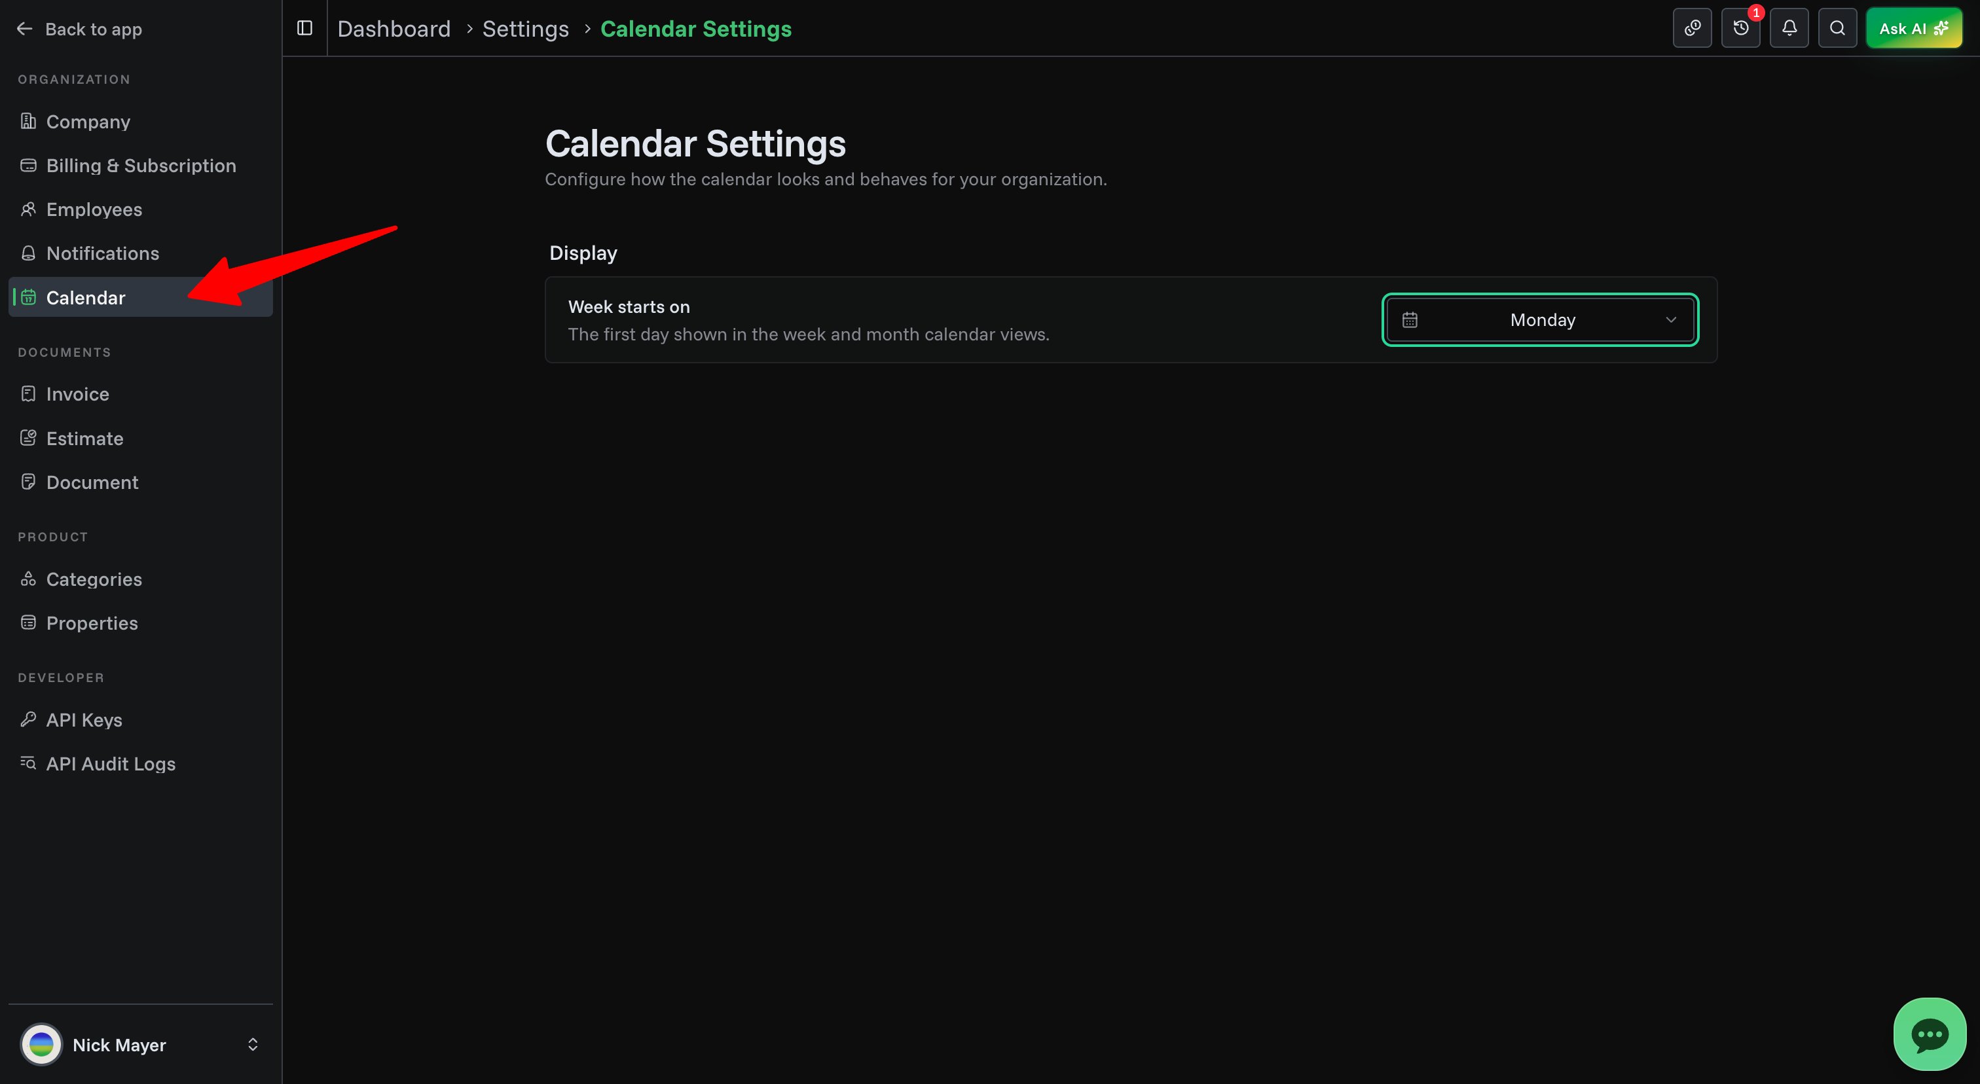Open API Keys developer page
1980x1084 pixels.
coord(141,719)
